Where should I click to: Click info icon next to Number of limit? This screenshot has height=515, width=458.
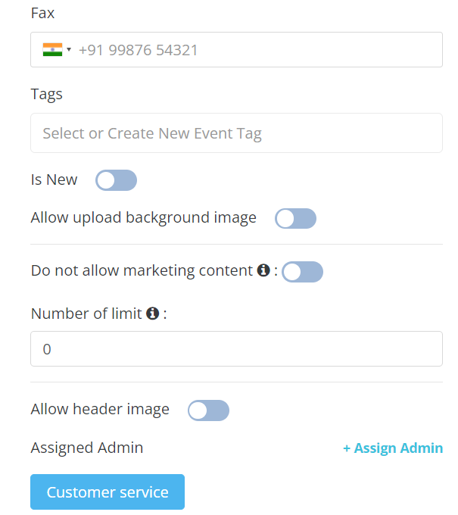click(152, 313)
